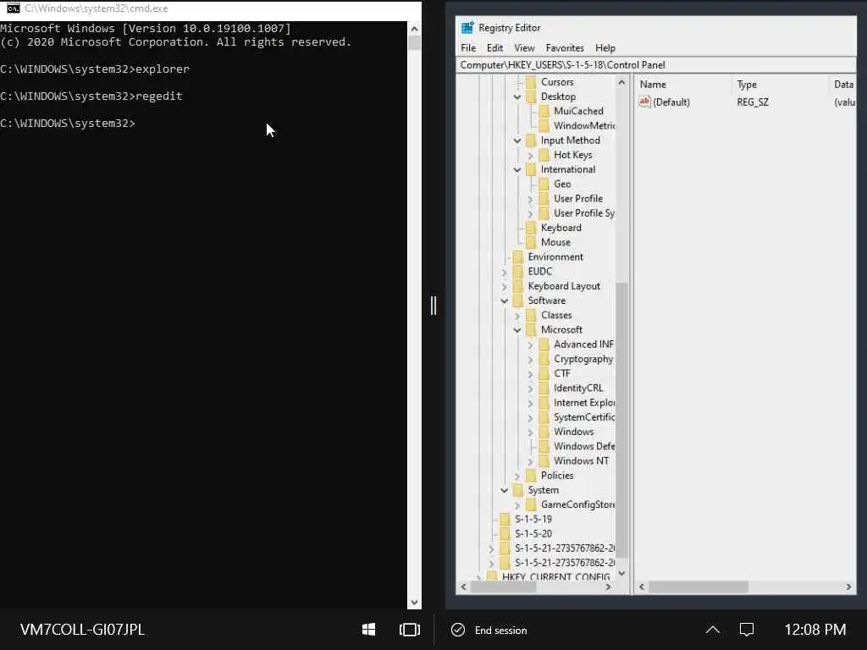Image resolution: width=867 pixels, height=650 pixels.
Task: Open the File menu in Registry Editor
Action: pyautogui.click(x=467, y=48)
